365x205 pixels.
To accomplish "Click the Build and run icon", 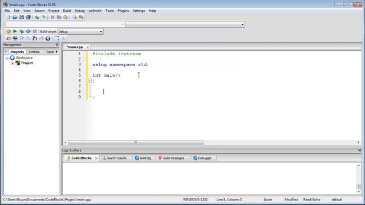I will [22, 31].
